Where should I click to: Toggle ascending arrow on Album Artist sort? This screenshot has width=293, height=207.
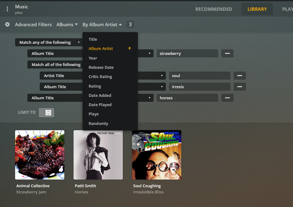click(x=129, y=48)
